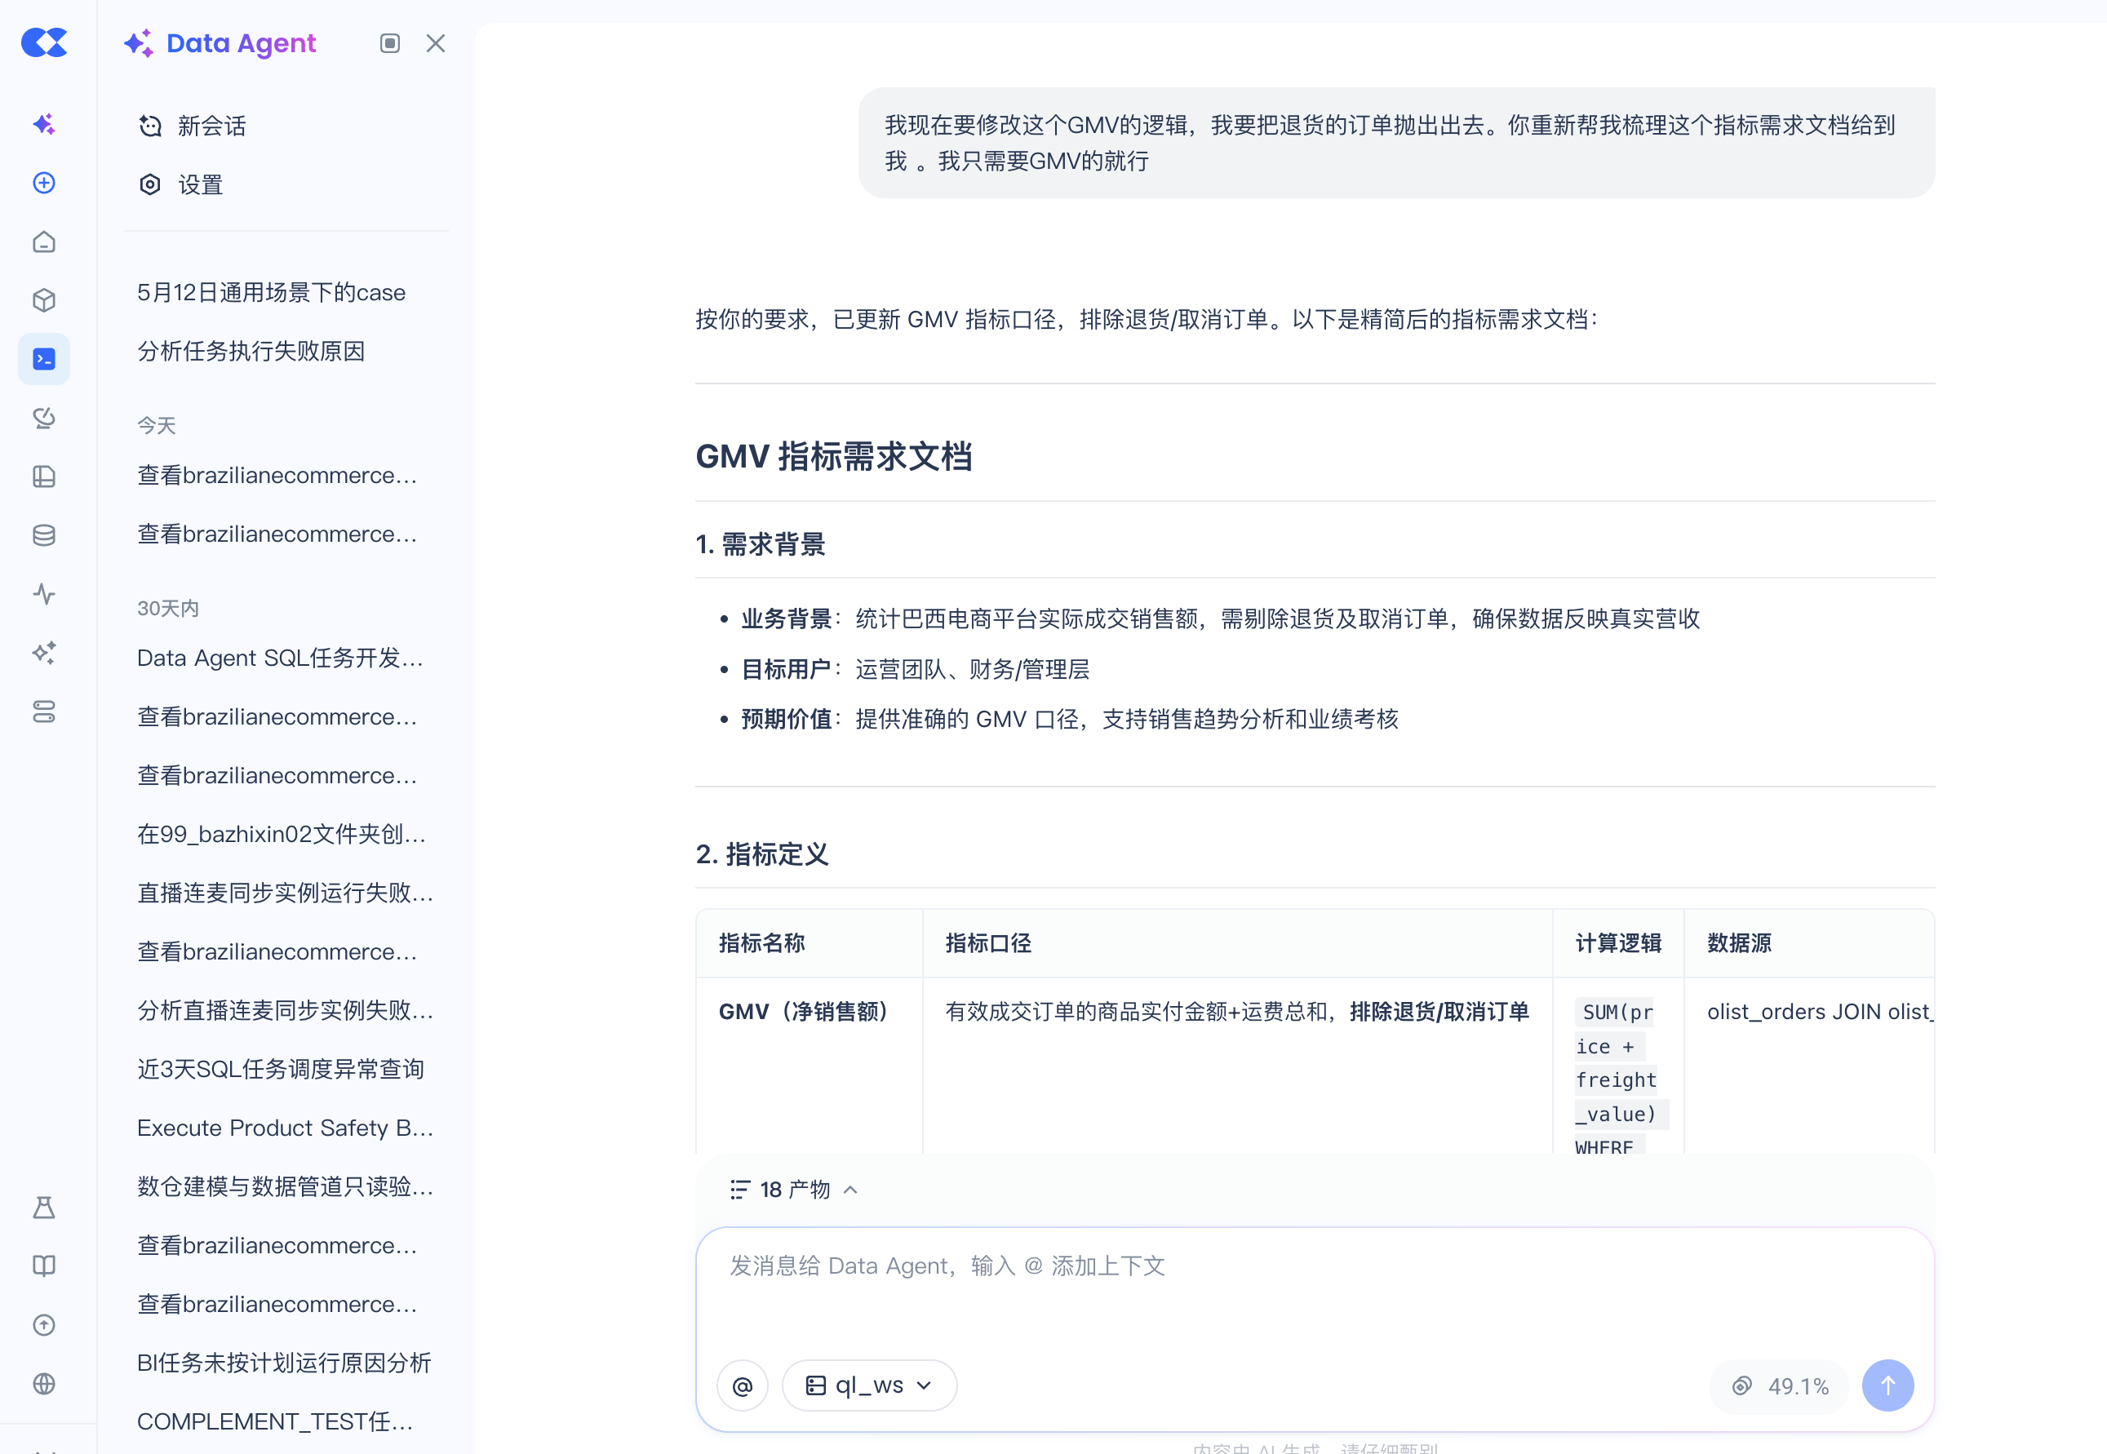Image resolution: width=2107 pixels, height=1454 pixels.
Task: Open the server stack sidebar icon
Action: (44, 711)
